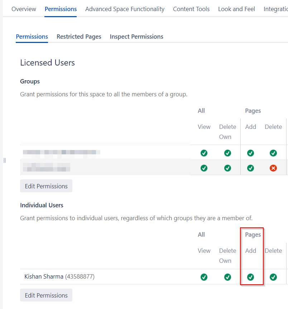
Task: Open the Restricted Pages sub-tab
Action: tap(79, 37)
